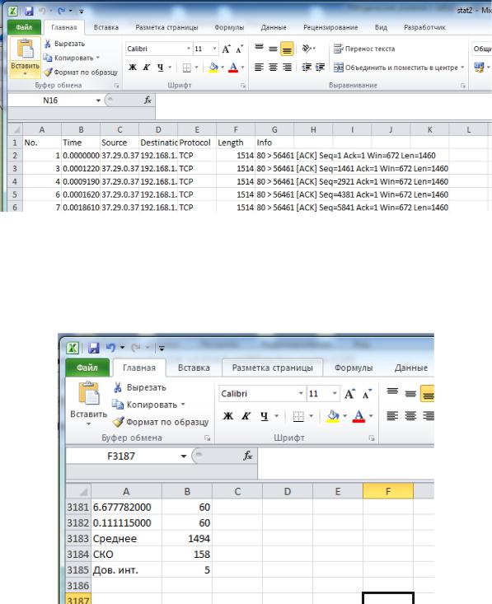
Task: Select the highlighted column F header
Action: pos(388,491)
